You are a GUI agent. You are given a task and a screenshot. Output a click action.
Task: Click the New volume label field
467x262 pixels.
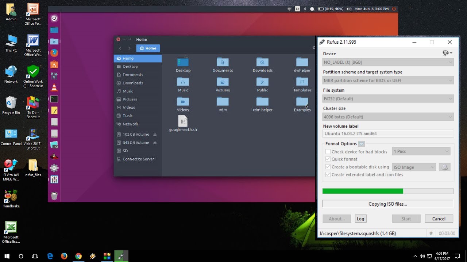point(388,134)
